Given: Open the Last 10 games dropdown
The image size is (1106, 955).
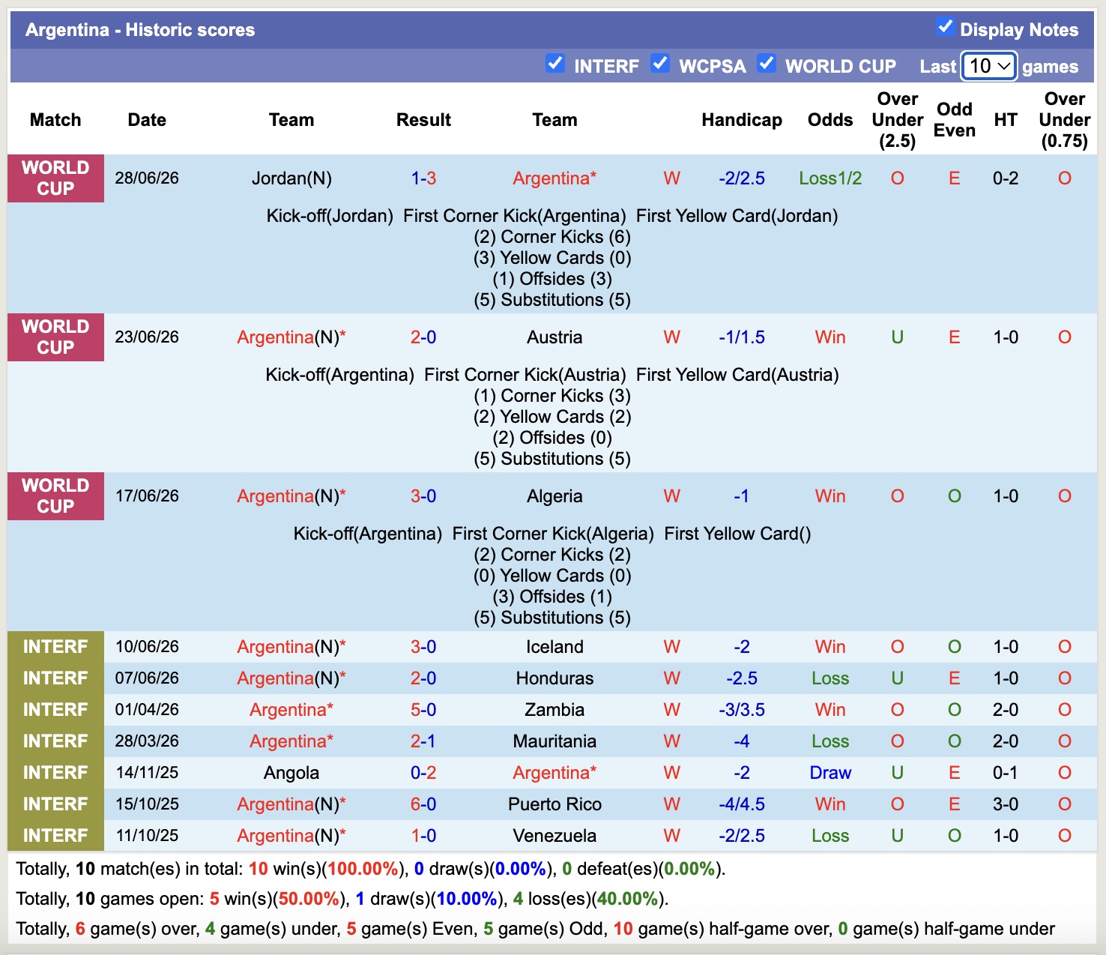Looking at the screenshot, I should (x=989, y=66).
